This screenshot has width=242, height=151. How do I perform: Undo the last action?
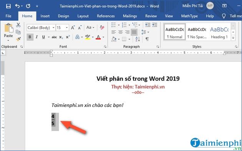click(x=17, y=6)
